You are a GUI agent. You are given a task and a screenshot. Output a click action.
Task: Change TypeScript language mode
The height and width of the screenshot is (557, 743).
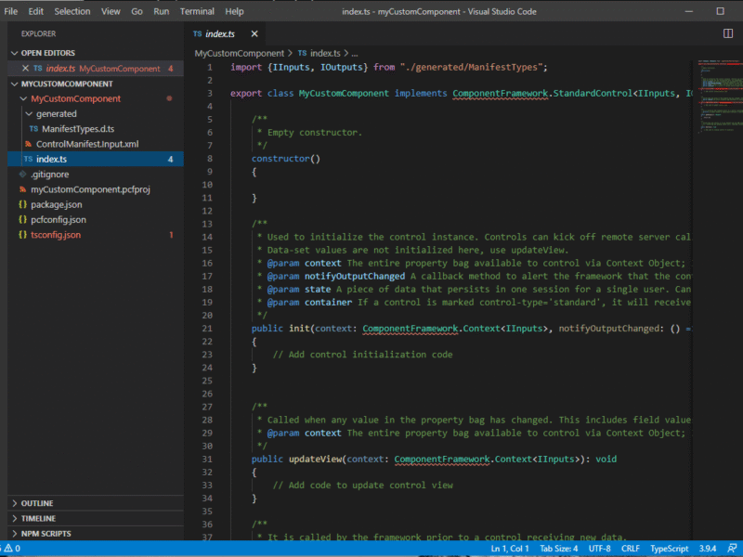click(669, 549)
